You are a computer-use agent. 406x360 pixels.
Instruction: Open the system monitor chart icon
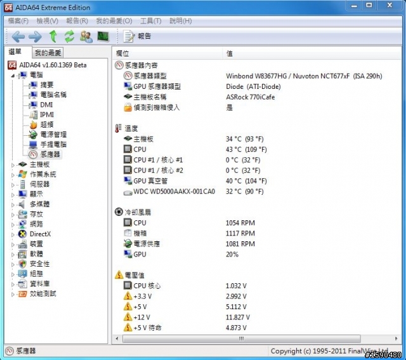click(103, 36)
